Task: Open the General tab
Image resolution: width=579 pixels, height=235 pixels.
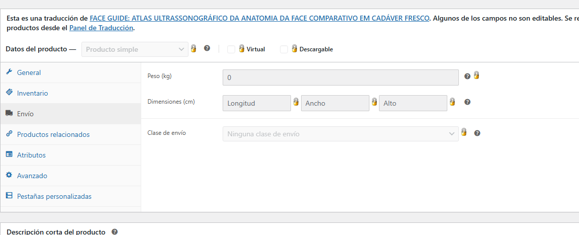Action: [x=29, y=72]
